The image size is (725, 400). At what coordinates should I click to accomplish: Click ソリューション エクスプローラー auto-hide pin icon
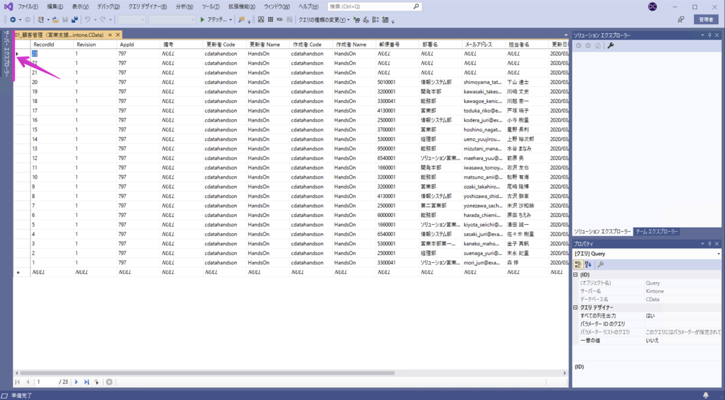[710, 36]
